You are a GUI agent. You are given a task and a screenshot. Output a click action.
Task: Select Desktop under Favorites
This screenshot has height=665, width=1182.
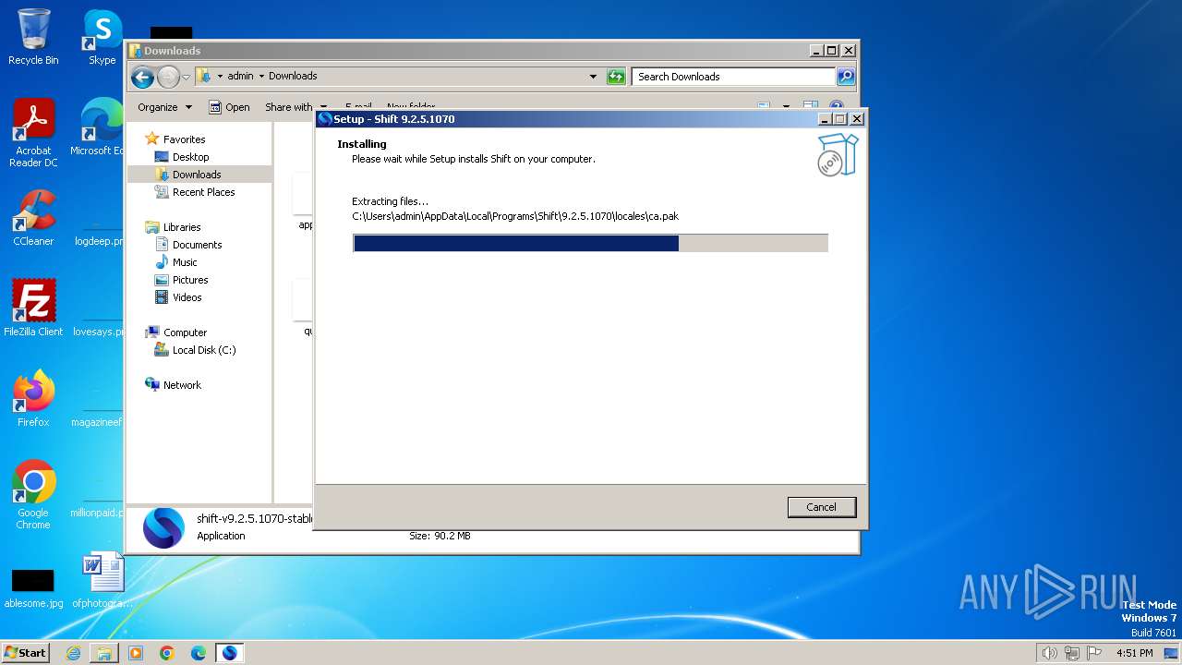coord(190,157)
